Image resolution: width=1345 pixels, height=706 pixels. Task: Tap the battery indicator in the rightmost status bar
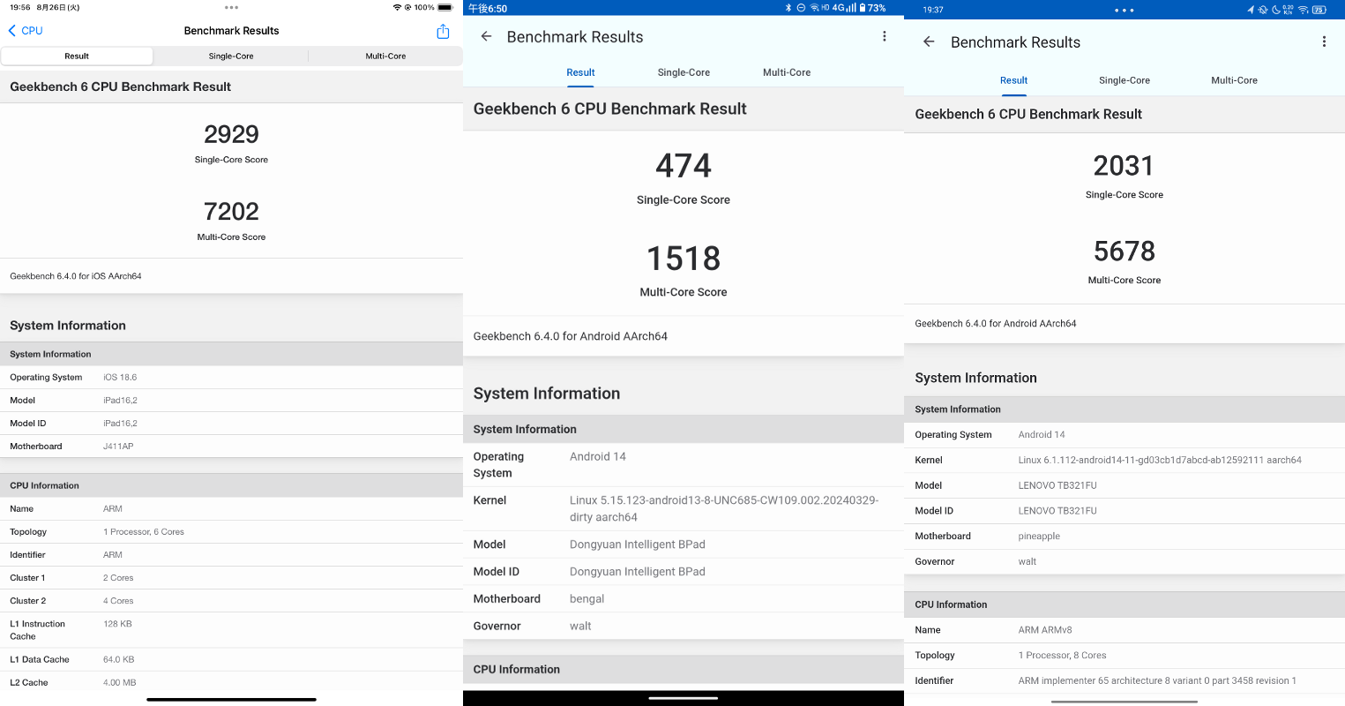point(1319,10)
